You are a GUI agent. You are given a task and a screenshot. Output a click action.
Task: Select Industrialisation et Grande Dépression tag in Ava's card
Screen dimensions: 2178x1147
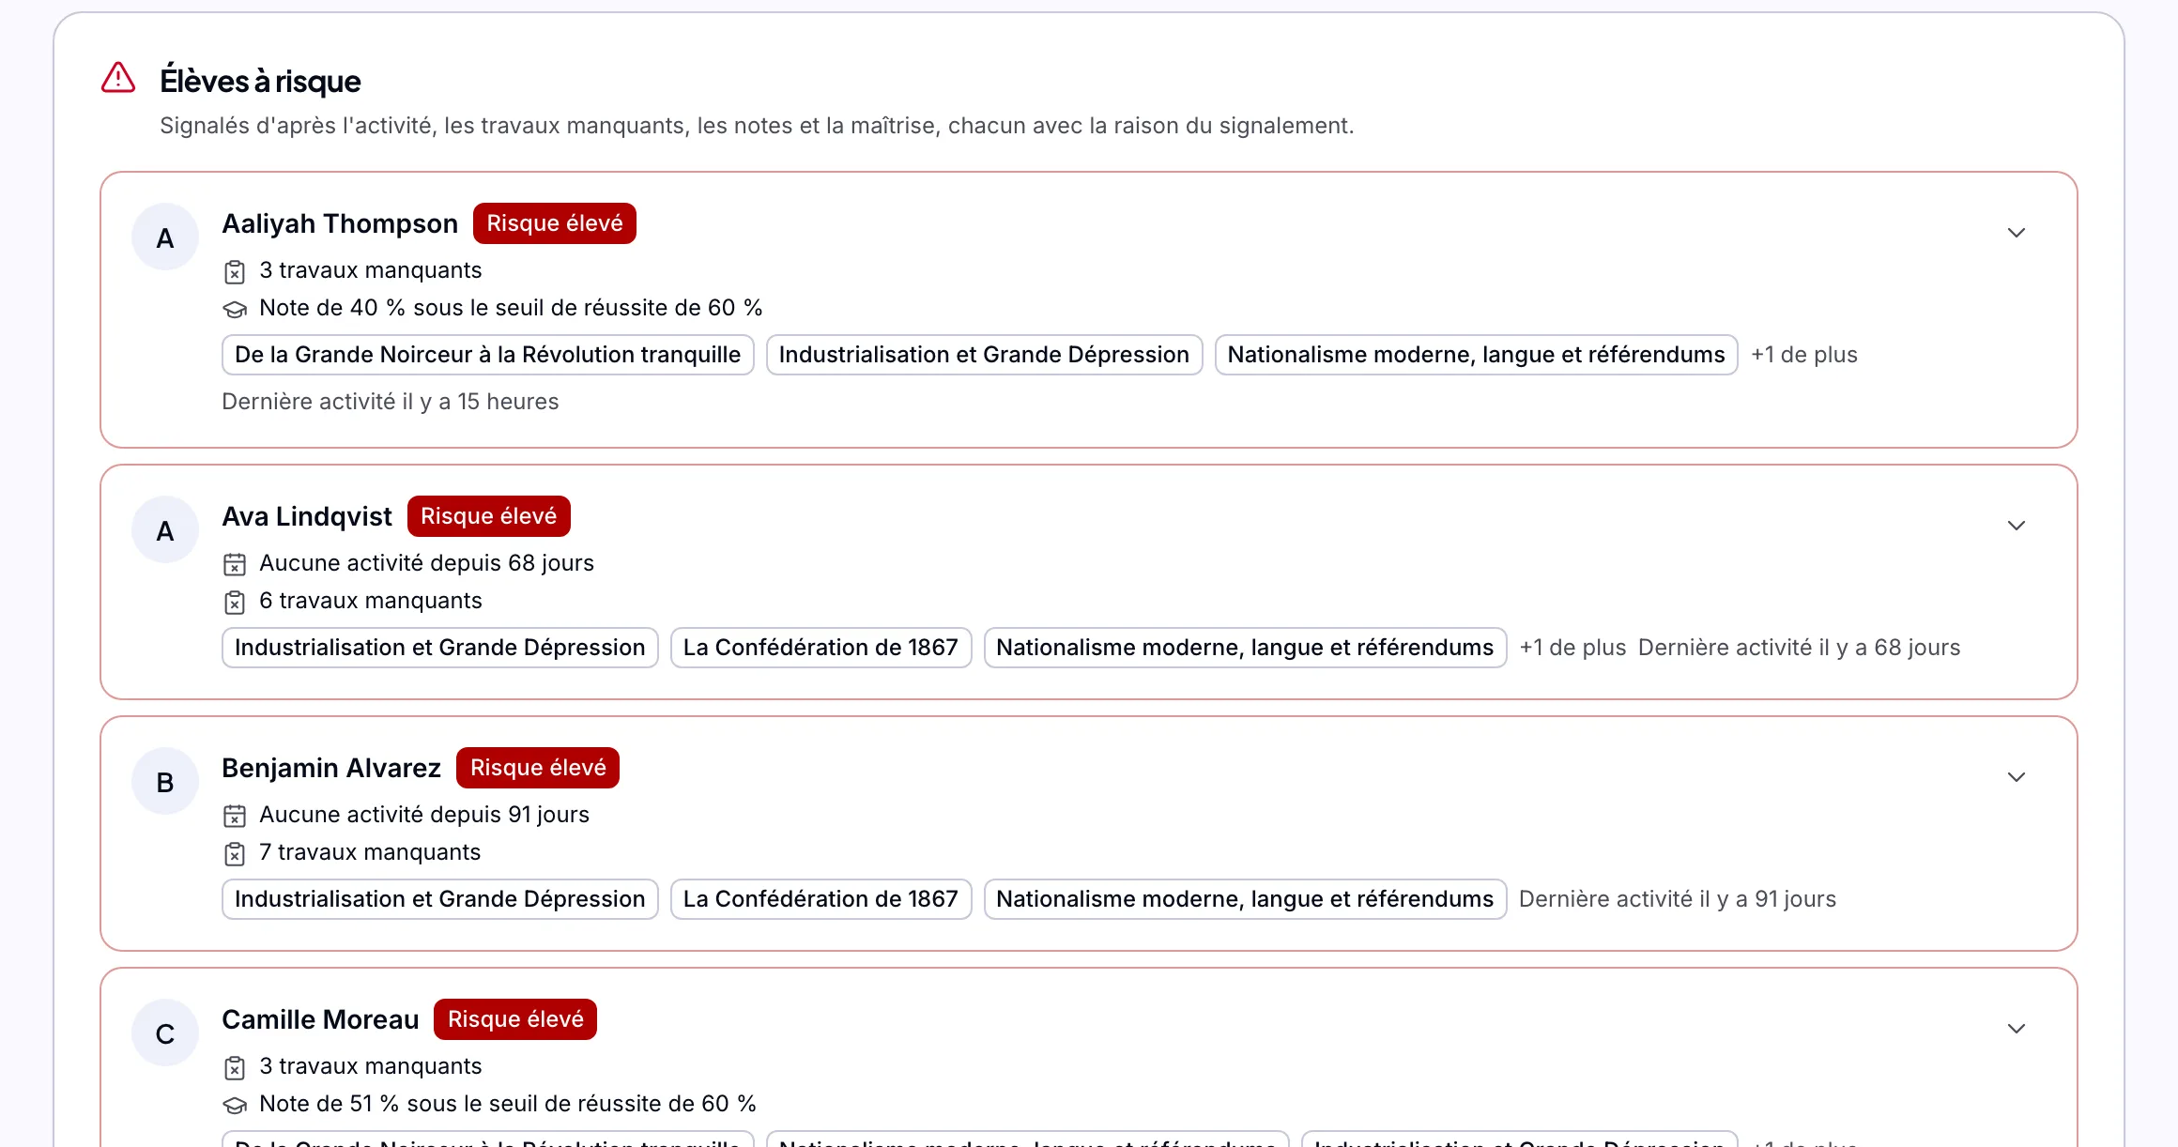tap(440, 648)
